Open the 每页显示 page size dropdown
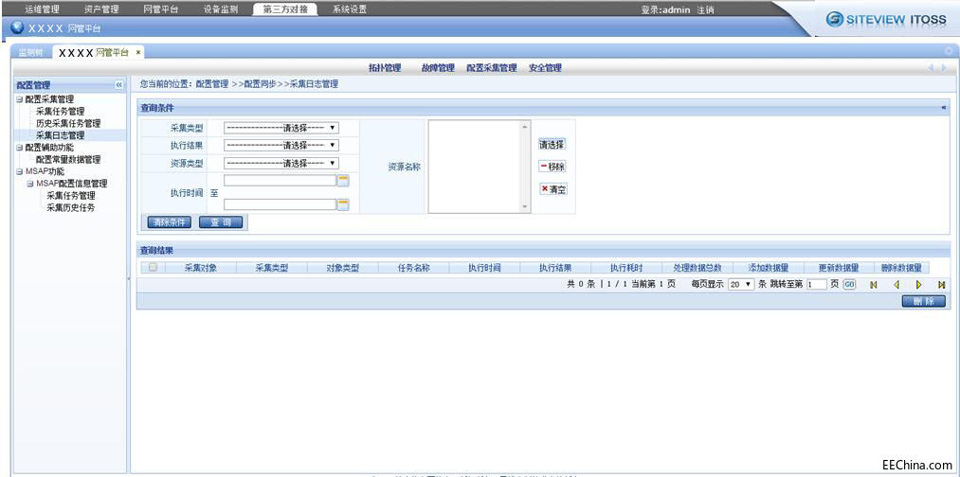The width and height of the screenshot is (960, 477). [x=741, y=285]
